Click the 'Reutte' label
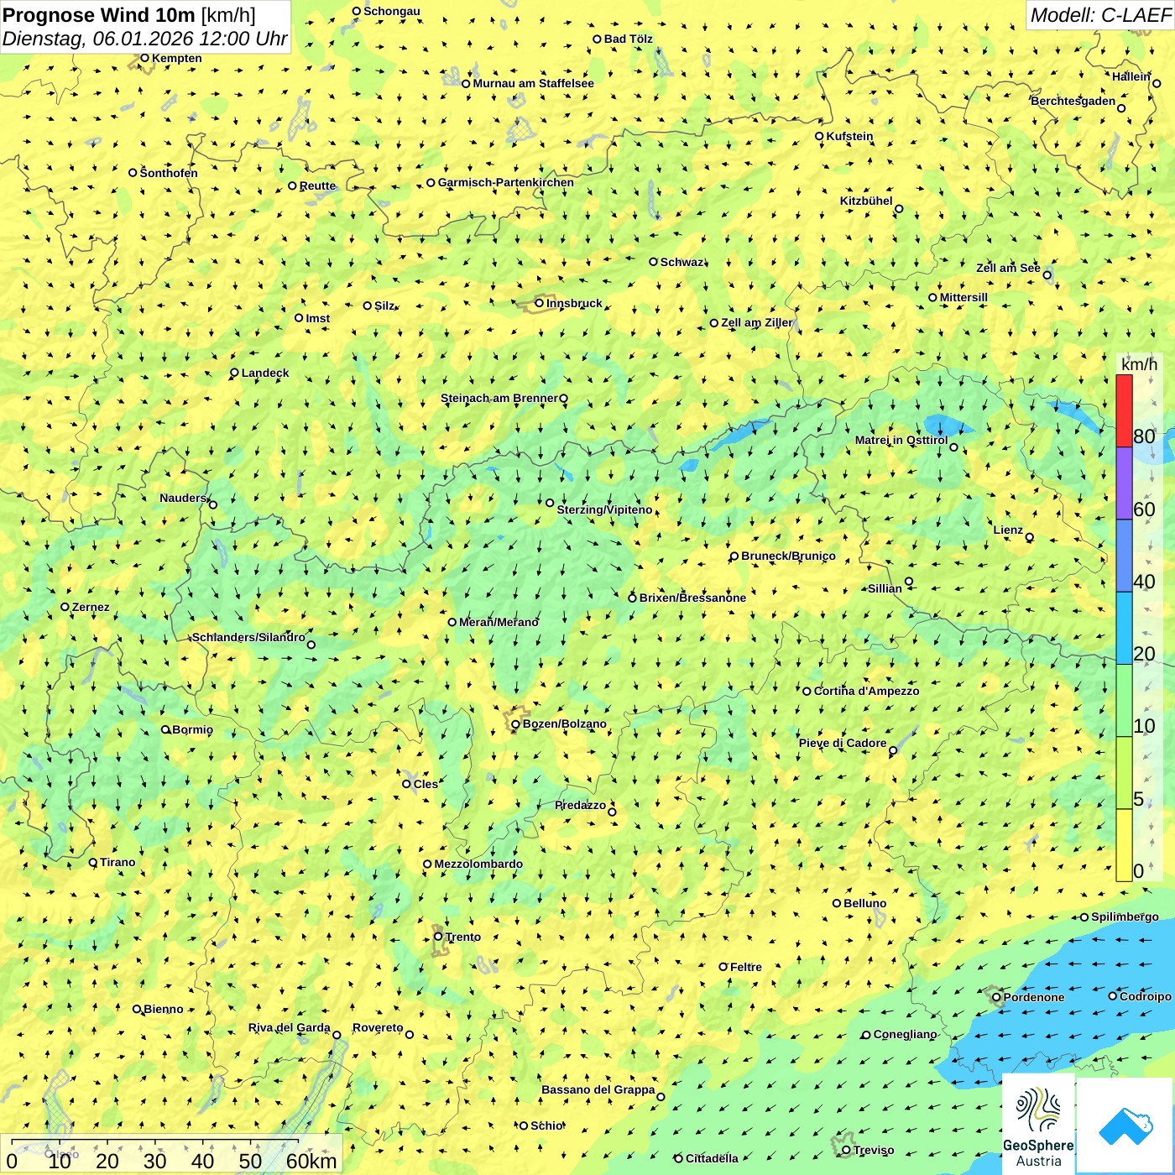The image size is (1175, 1175). click(317, 185)
